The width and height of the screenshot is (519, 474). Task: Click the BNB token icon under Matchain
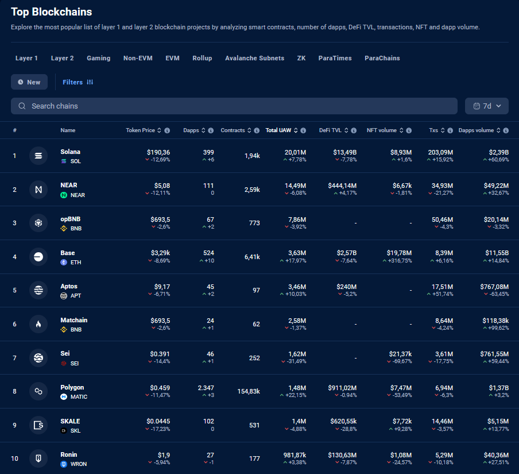click(64, 330)
